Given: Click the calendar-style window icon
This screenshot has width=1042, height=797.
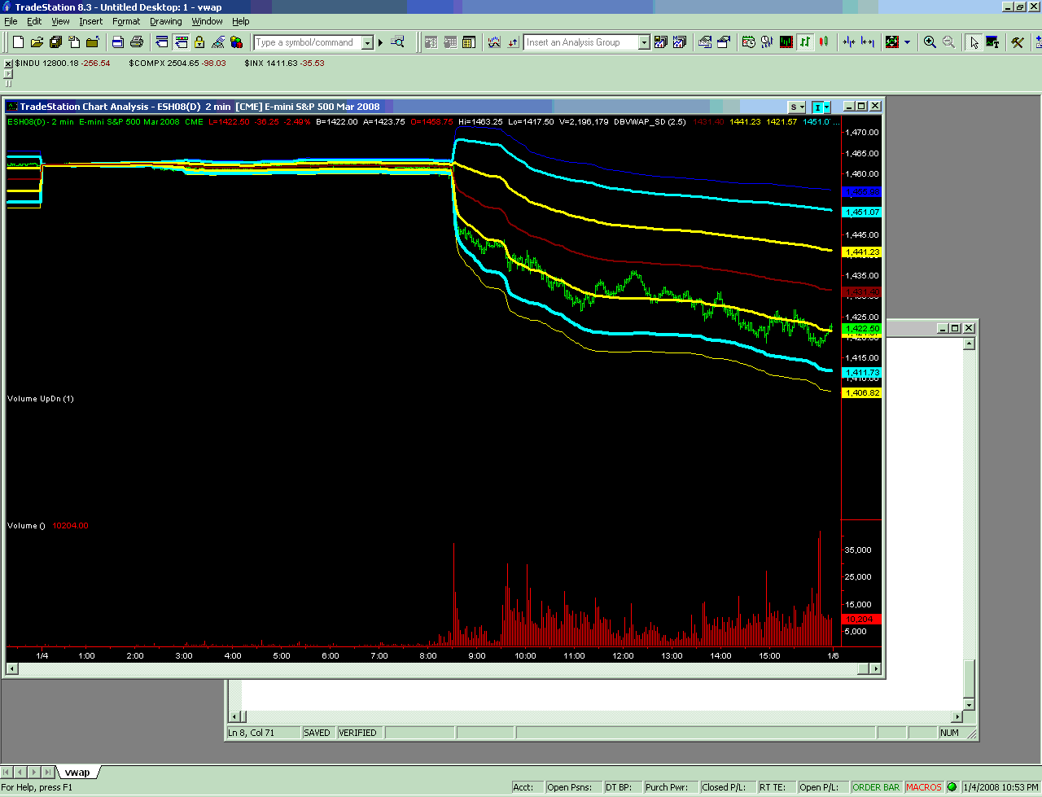Looking at the screenshot, I should 469,42.
